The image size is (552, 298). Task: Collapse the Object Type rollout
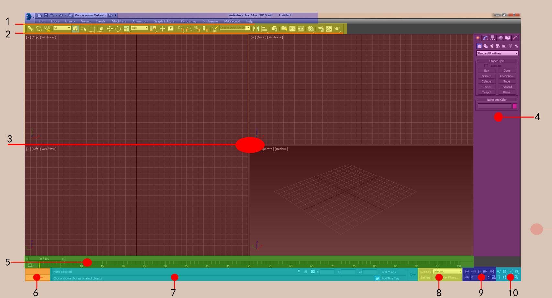(497, 61)
